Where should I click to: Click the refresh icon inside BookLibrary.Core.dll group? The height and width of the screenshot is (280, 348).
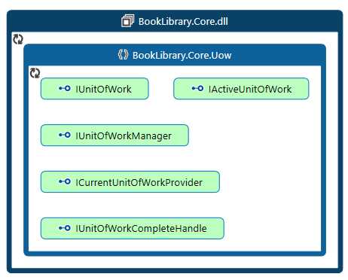point(18,39)
